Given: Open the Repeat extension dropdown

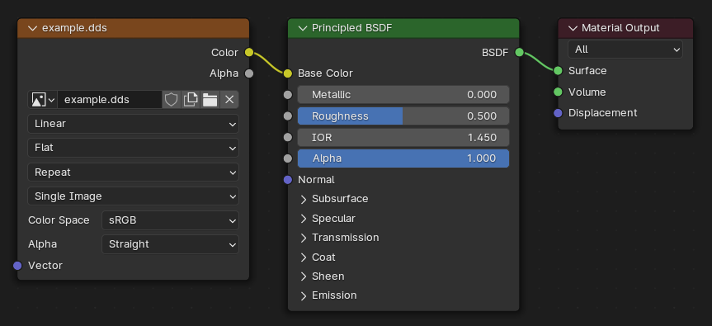Looking at the screenshot, I should [x=133, y=172].
